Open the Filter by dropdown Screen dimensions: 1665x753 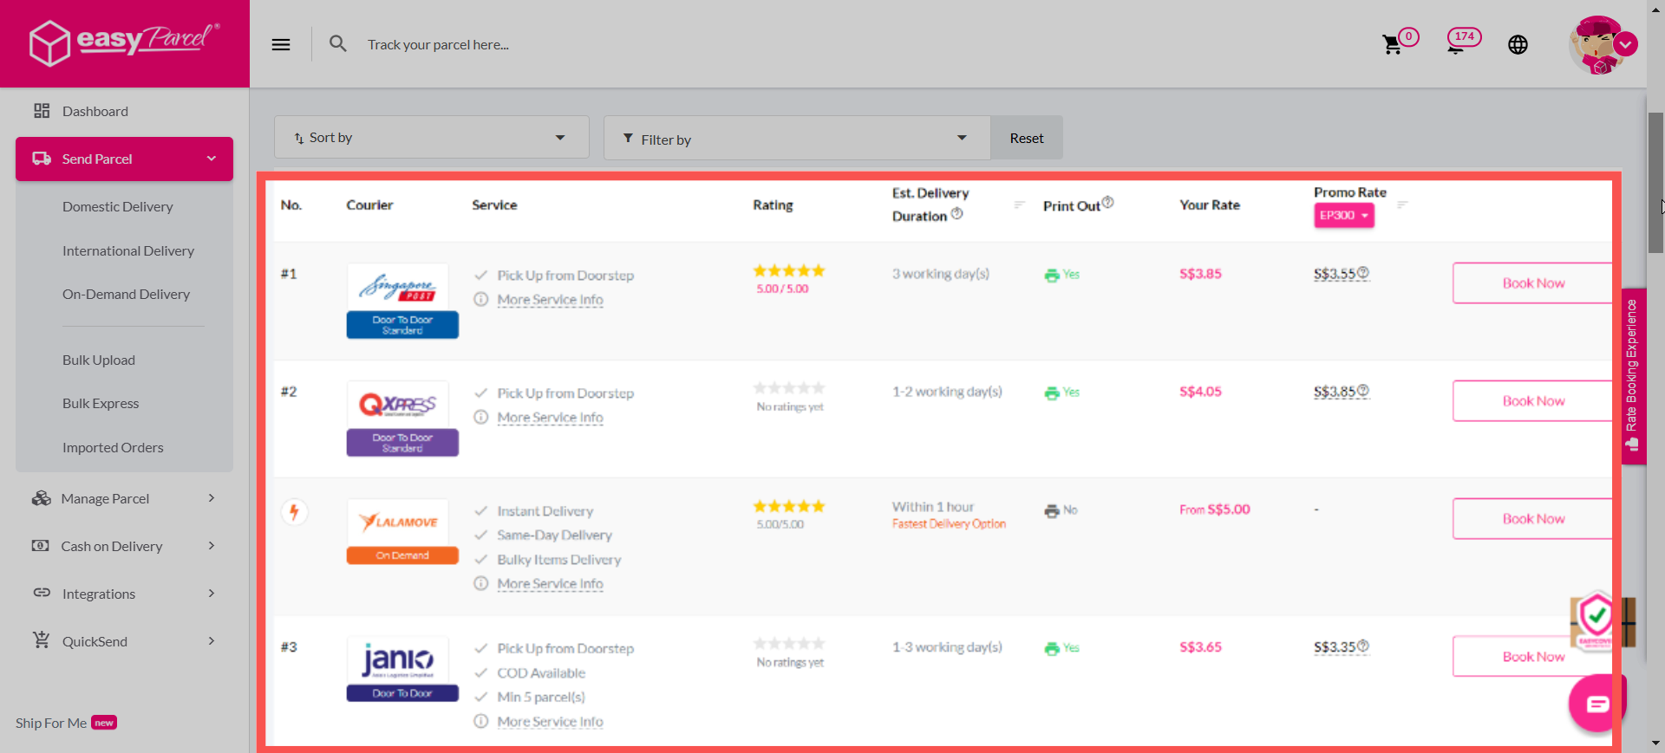(797, 138)
